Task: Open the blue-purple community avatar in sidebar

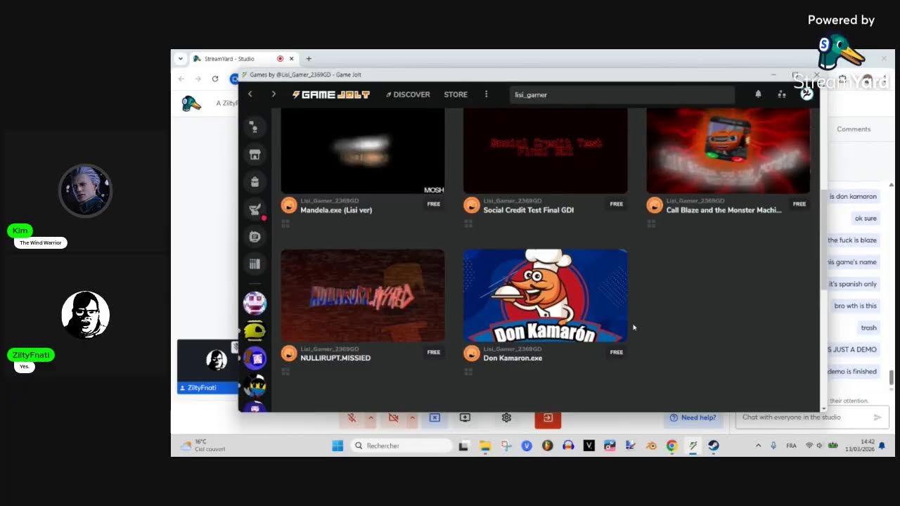Action: tap(255, 358)
